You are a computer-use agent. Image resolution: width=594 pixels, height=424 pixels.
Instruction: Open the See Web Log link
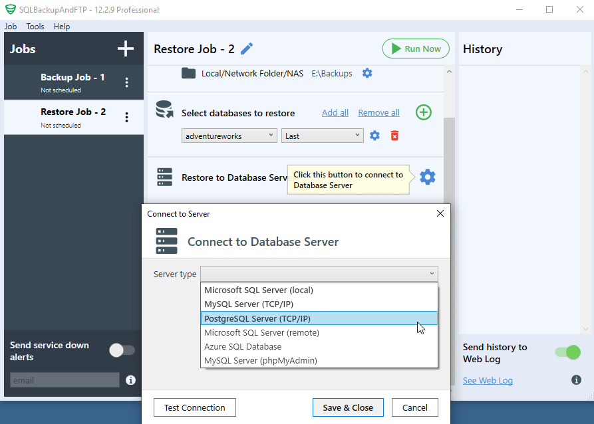click(488, 380)
